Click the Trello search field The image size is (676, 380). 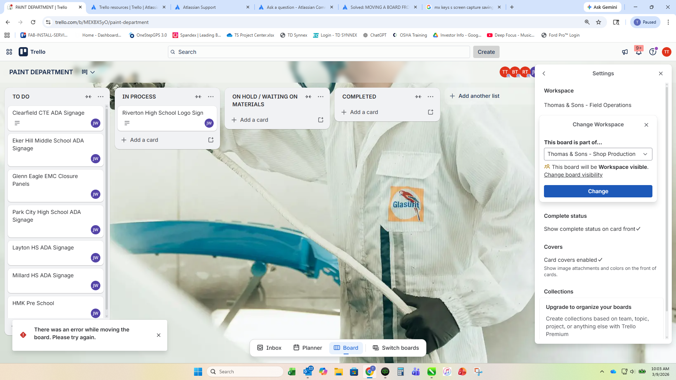click(x=319, y=52)
